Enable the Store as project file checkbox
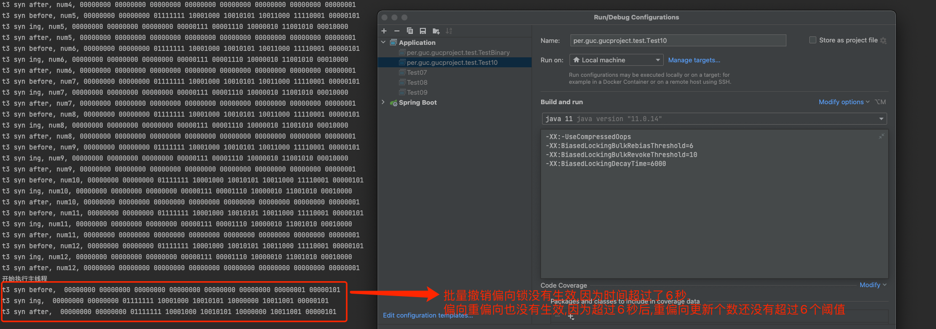The width and height of the screenshot is (936, 329). (x=813, y=40)
